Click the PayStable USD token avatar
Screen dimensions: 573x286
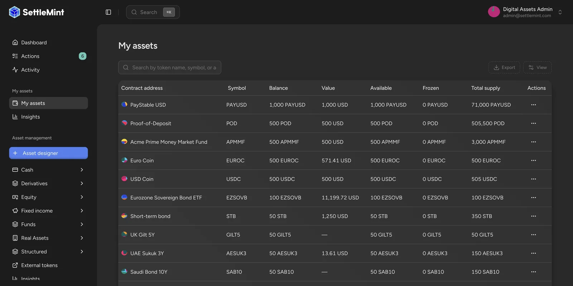point(124,105)
